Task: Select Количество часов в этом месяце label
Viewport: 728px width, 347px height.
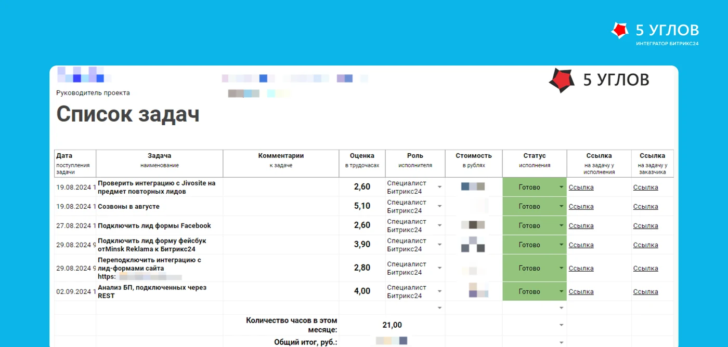Action: pyautogui.click(x=292, y=325)
